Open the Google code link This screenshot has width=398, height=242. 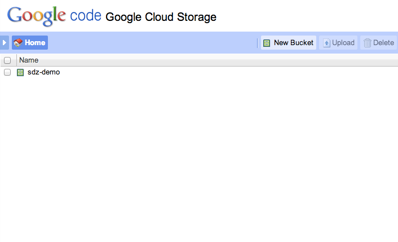(86, 16)
